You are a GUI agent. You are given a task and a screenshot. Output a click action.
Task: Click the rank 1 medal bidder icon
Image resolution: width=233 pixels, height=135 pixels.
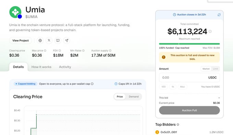click(157, 132)
